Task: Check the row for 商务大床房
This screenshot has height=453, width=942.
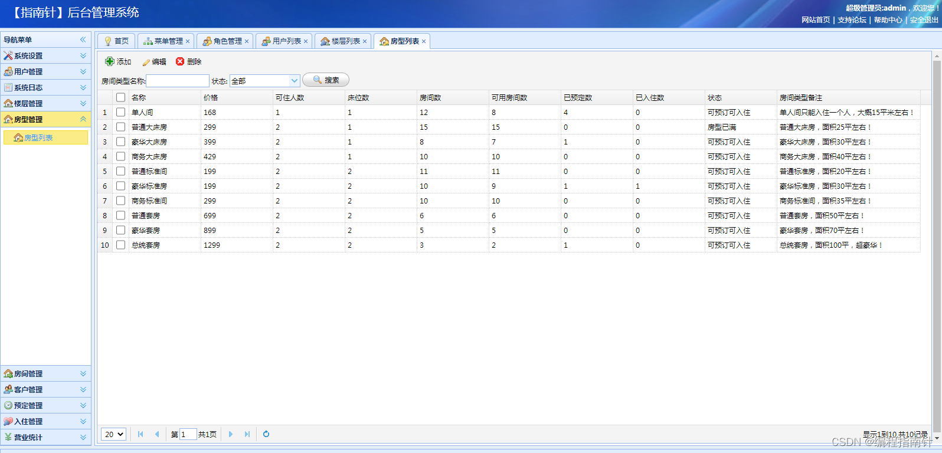Action: click(121, 156)
